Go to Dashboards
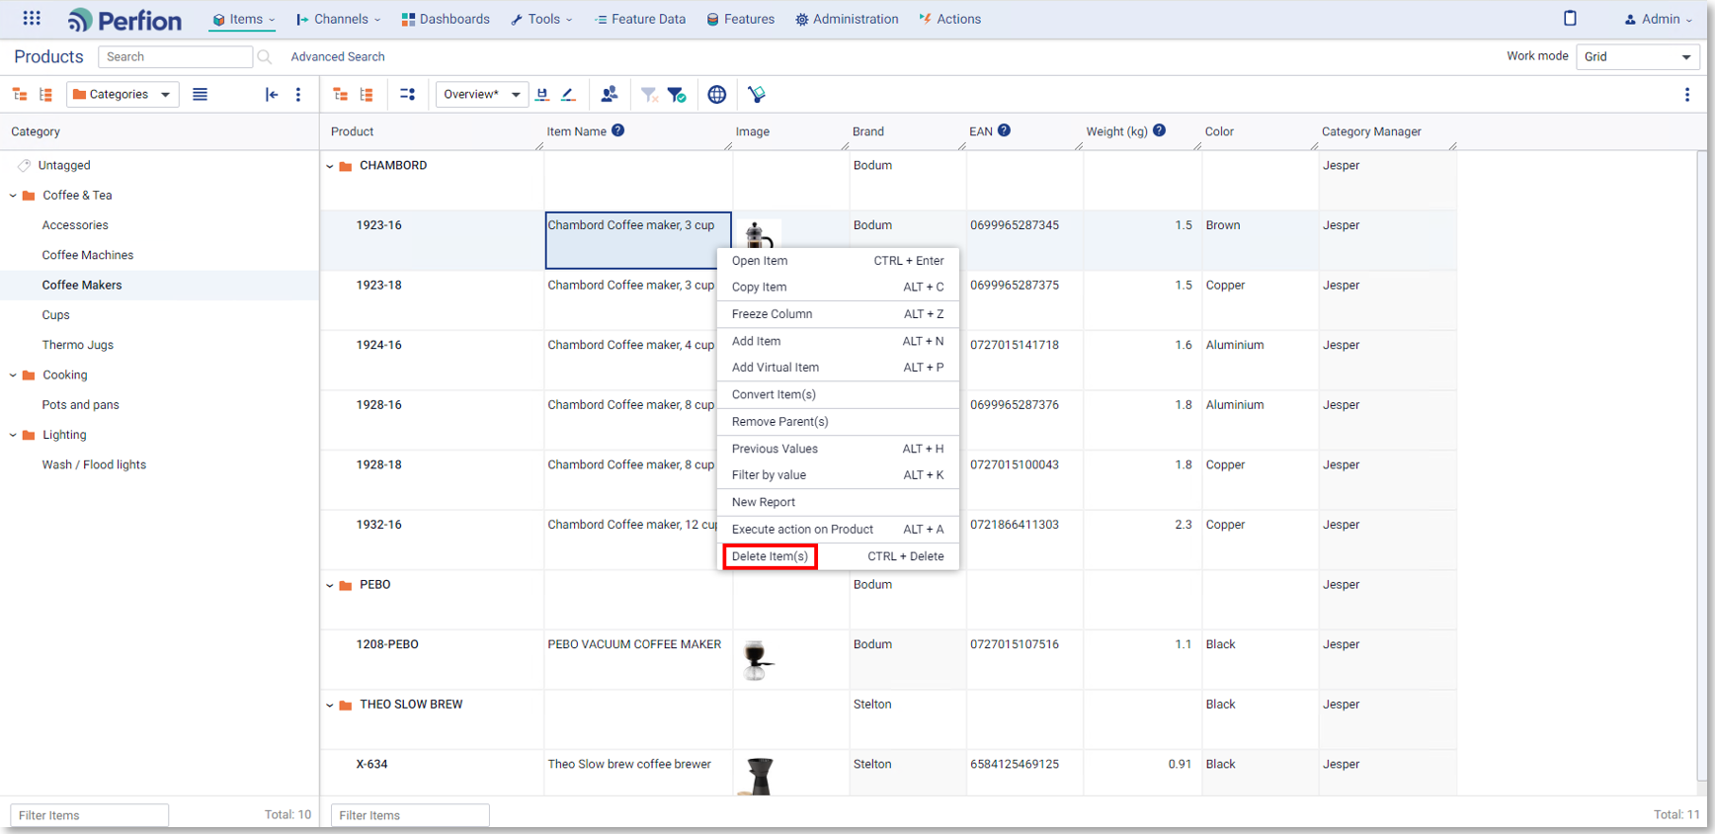Image resolution: width=1715 pixels, height=834 pixels. (446, 20)
